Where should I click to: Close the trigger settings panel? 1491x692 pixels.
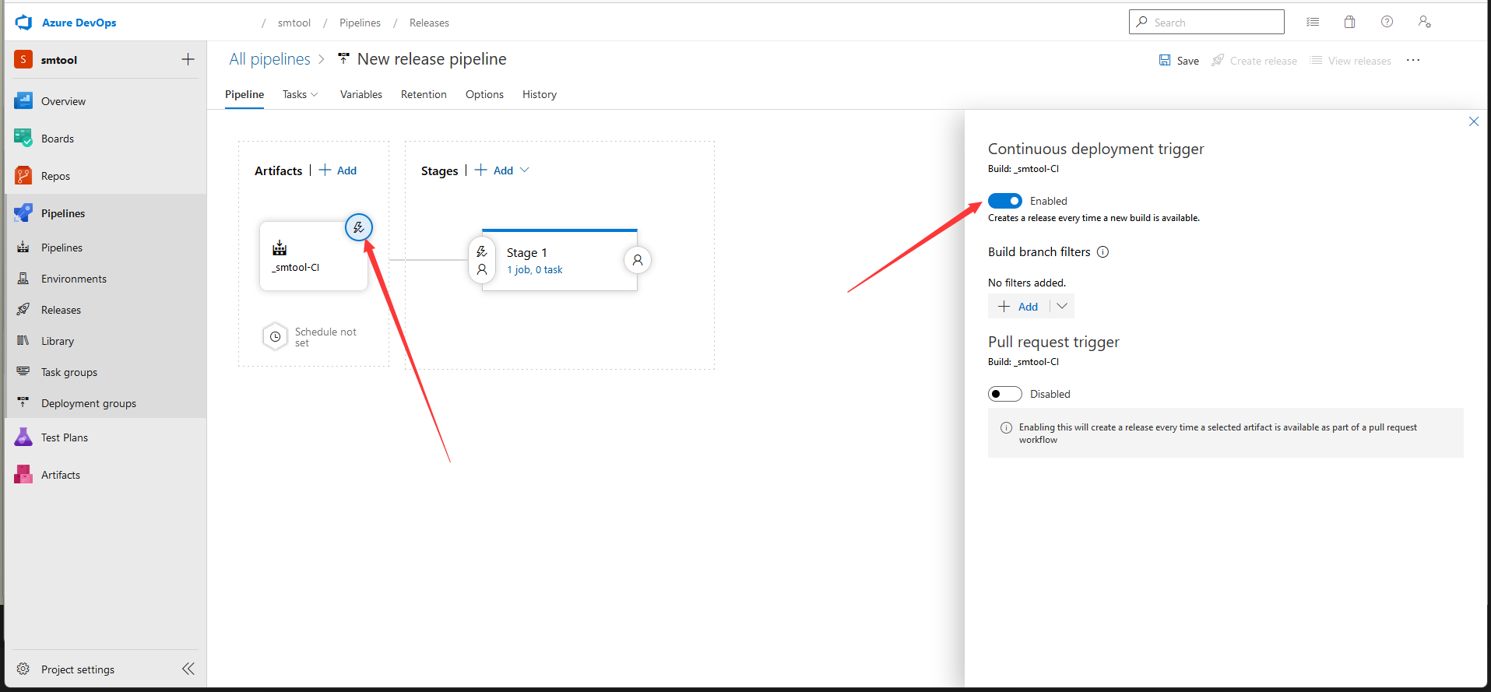click(x=1473, y=121)
